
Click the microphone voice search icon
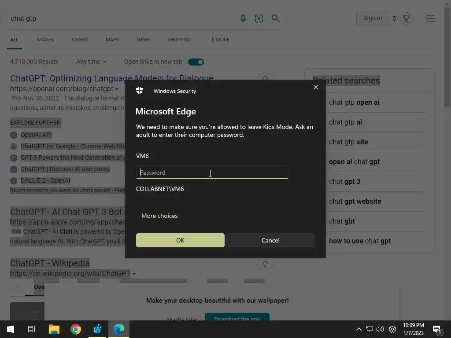243,18
